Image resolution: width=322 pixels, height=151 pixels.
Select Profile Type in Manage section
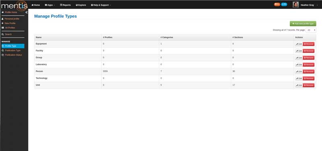click(x=13, y=46)
